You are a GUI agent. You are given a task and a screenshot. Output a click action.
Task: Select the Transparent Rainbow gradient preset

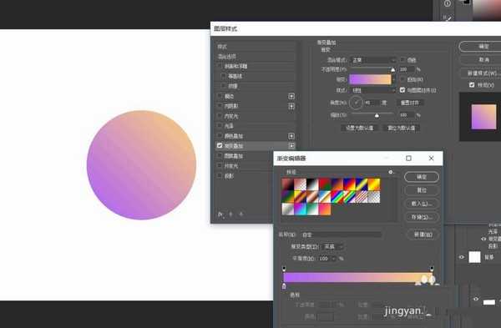click(350, 197)
